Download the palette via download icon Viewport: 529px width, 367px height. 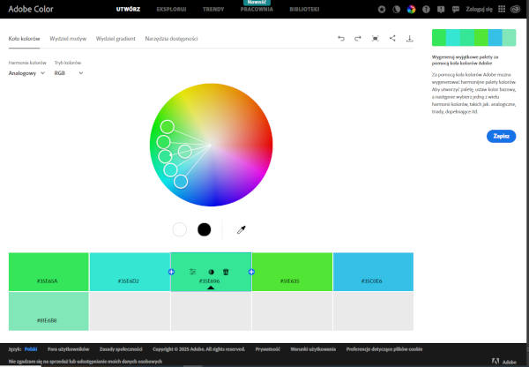[410, 39]
